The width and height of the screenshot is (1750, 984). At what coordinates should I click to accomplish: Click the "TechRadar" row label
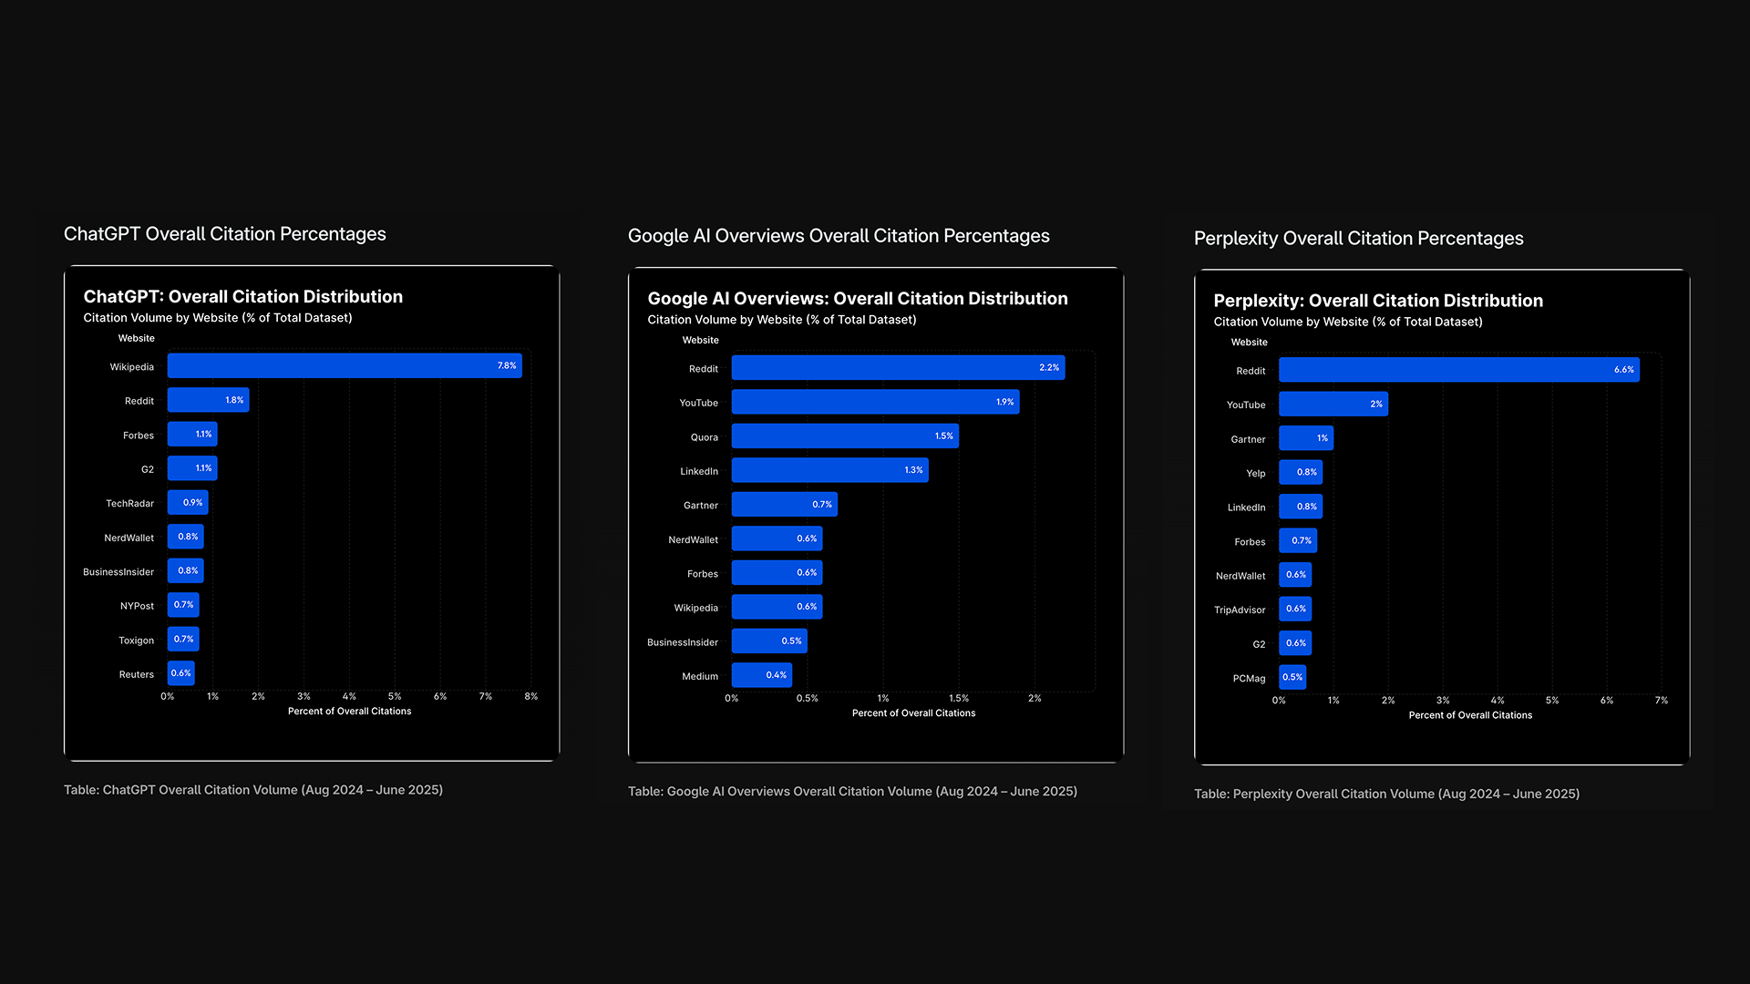pyautogui.click(x=129, y=504)
